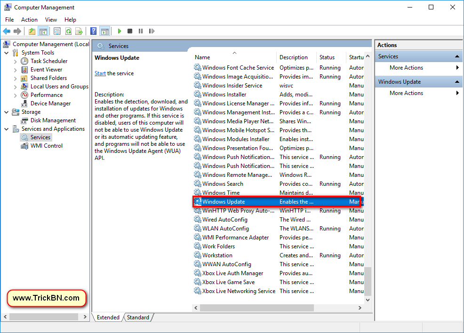Screen dimensions: 464x333
Task: Expand the Event Viewer node
Action: click(16, 70)
